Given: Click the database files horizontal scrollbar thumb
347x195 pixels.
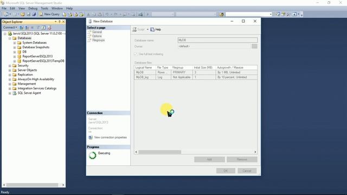Looking at the screenshot, I should [159, 152].
